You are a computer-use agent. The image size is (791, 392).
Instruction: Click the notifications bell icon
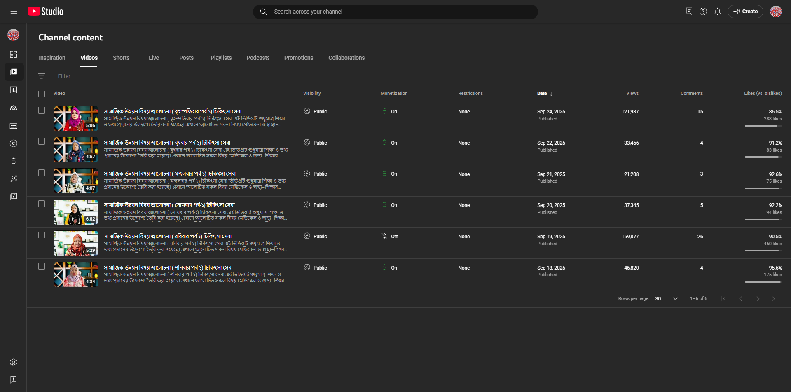pyautogui.click(x=717, y=12)
